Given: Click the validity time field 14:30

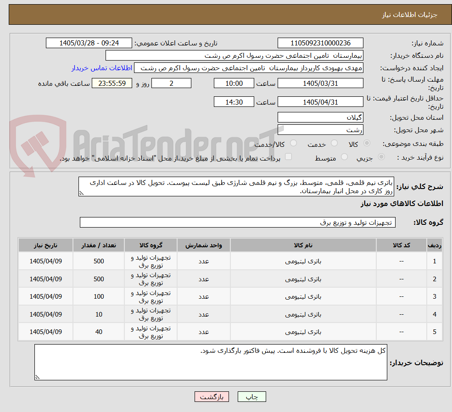Looking at the screenshot, I should coord(234,102).
